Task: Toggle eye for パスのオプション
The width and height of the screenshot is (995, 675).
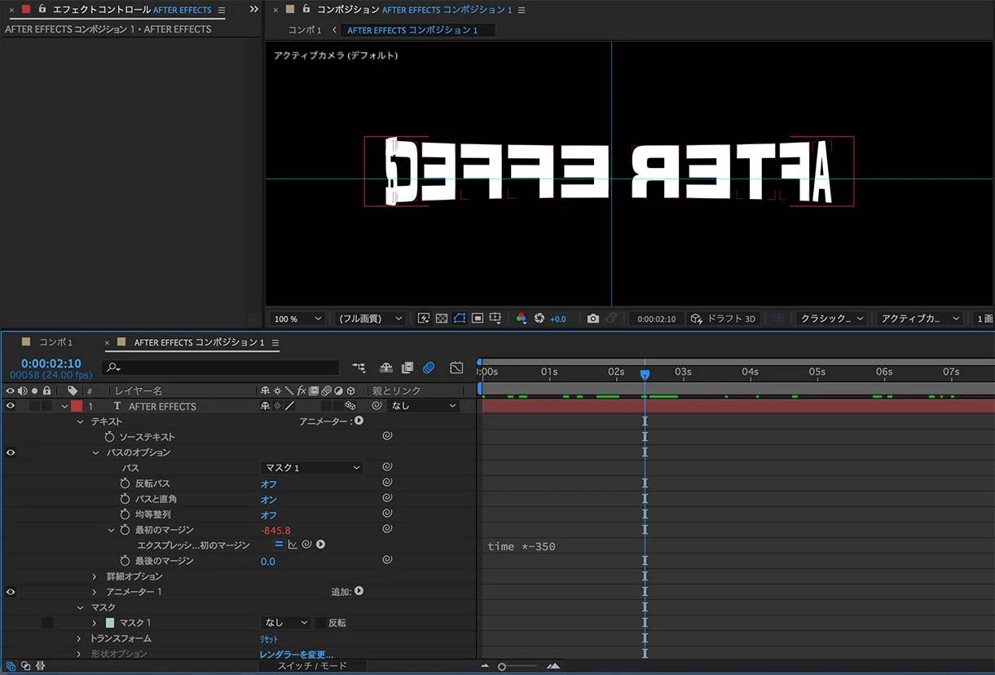Action: pos(11,452)
